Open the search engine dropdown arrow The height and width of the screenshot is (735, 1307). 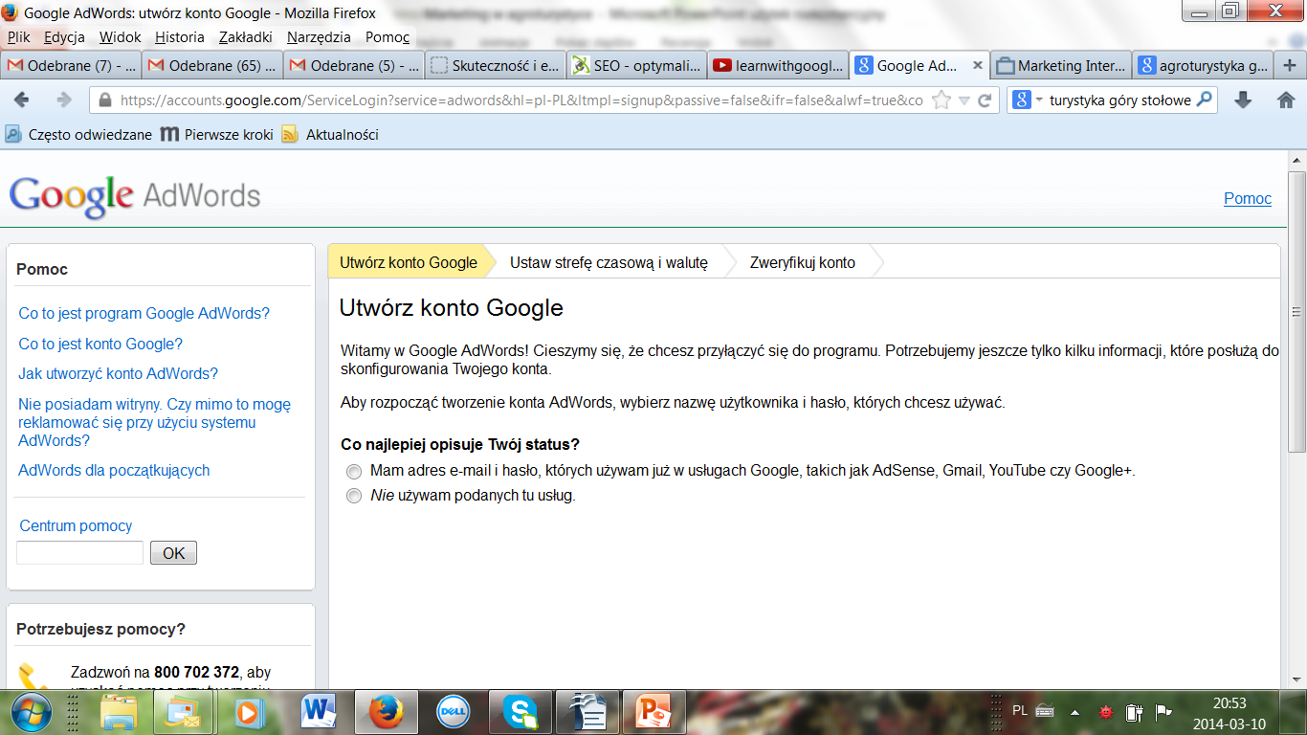pos(1039,100)
